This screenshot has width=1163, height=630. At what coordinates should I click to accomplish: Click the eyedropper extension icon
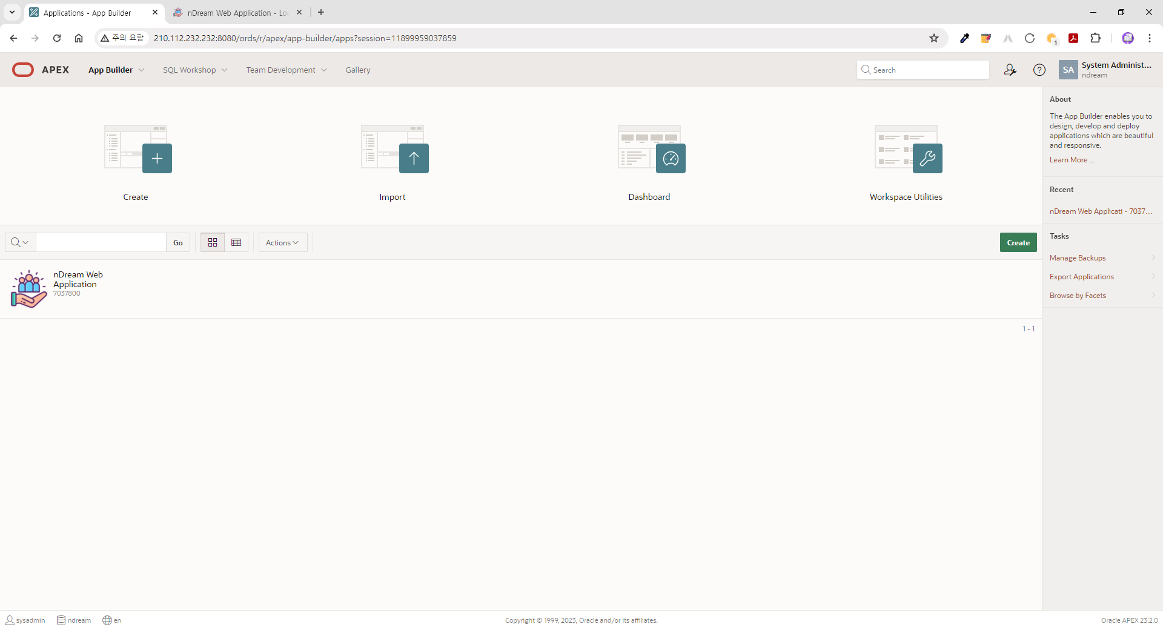coord(964,38)
